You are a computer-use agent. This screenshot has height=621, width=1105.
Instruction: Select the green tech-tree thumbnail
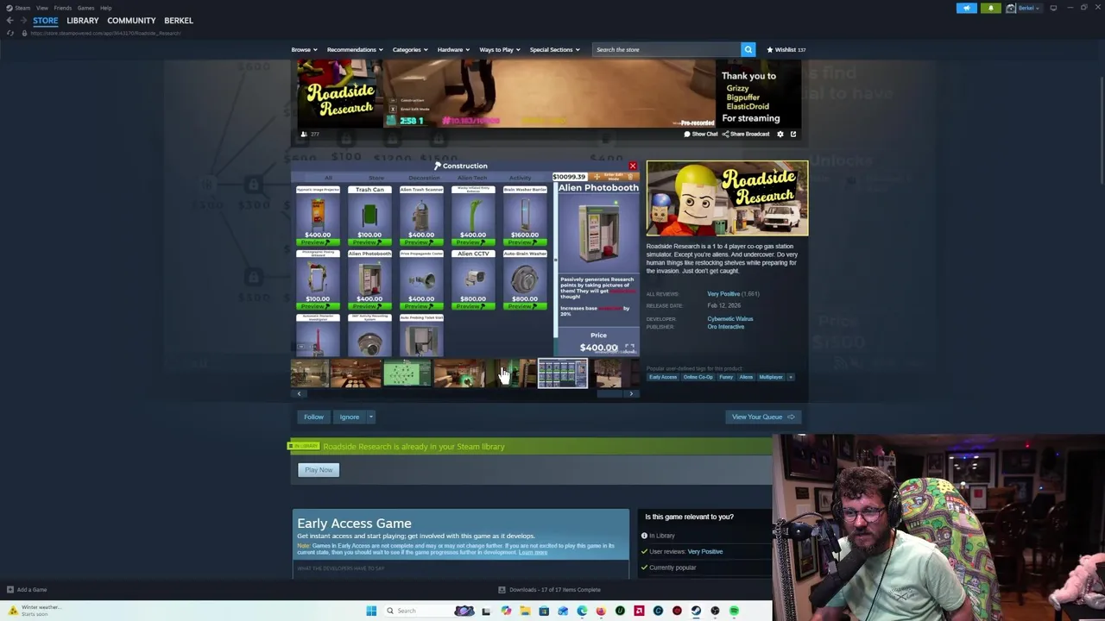coord(407,373)
